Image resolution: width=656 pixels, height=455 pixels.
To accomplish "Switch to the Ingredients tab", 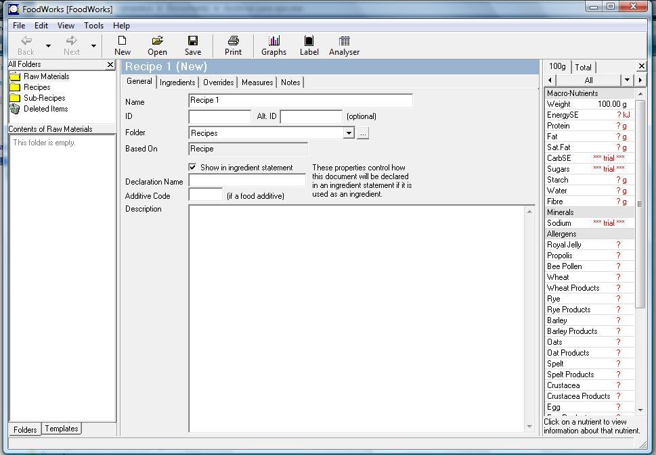I will coord(177,82).
